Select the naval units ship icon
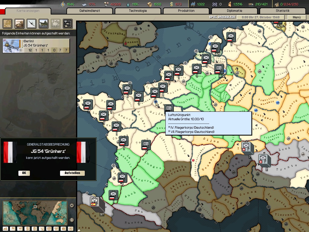 (x=43, y=23)
